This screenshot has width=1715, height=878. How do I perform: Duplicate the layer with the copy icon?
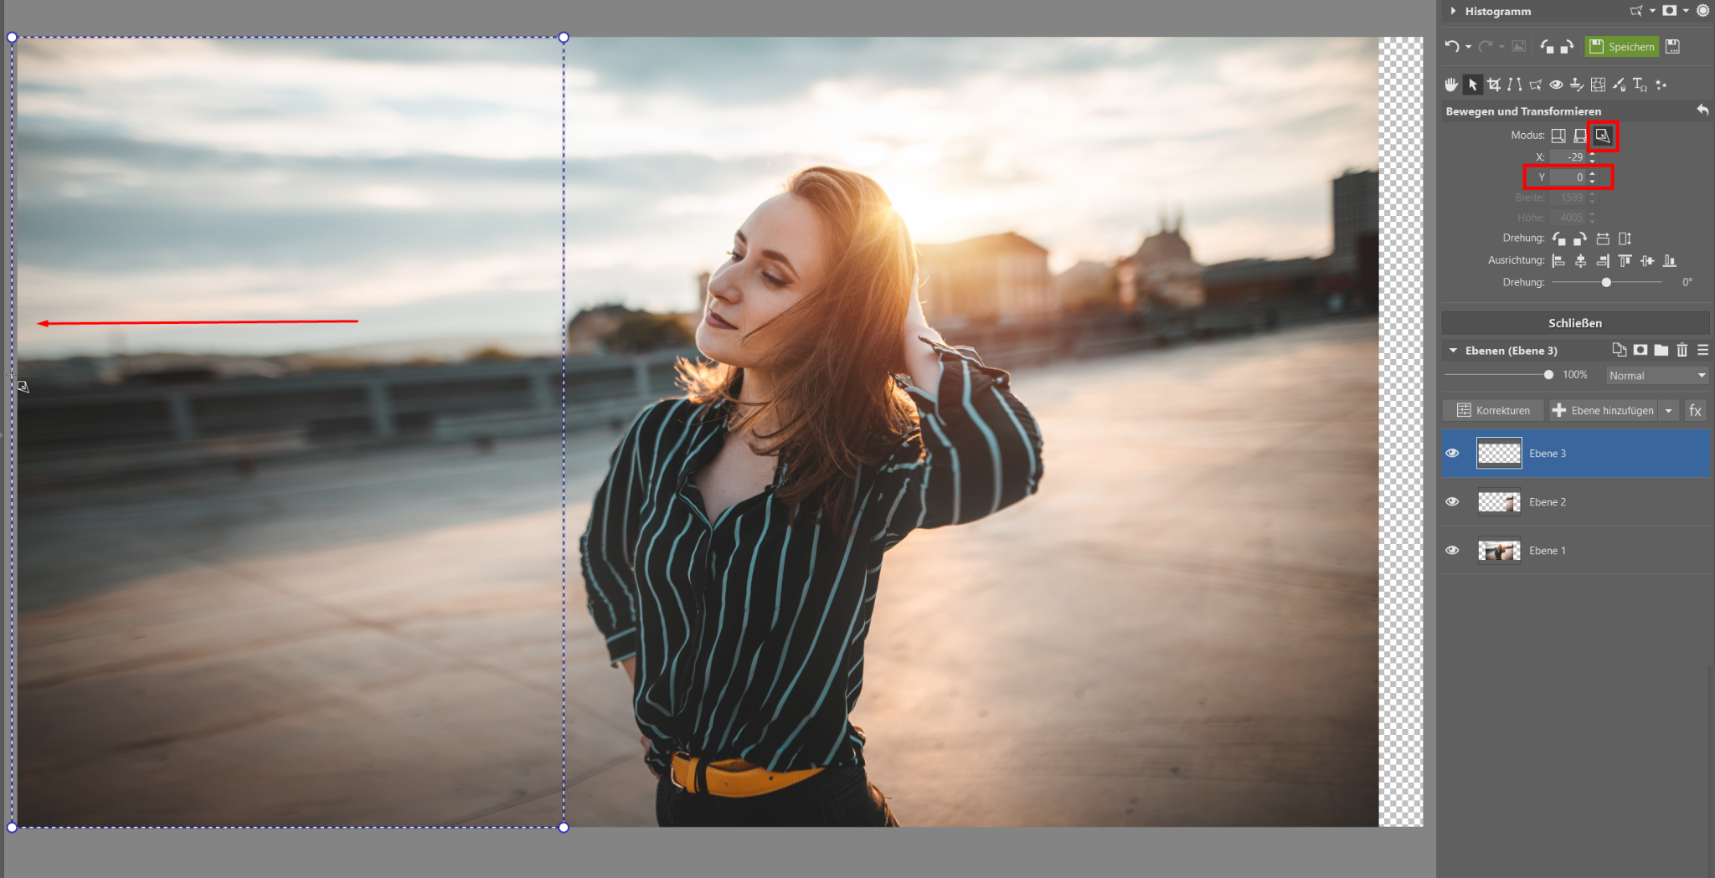tap(1619, 350)
